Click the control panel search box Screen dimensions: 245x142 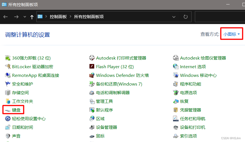tap(220, 16)
